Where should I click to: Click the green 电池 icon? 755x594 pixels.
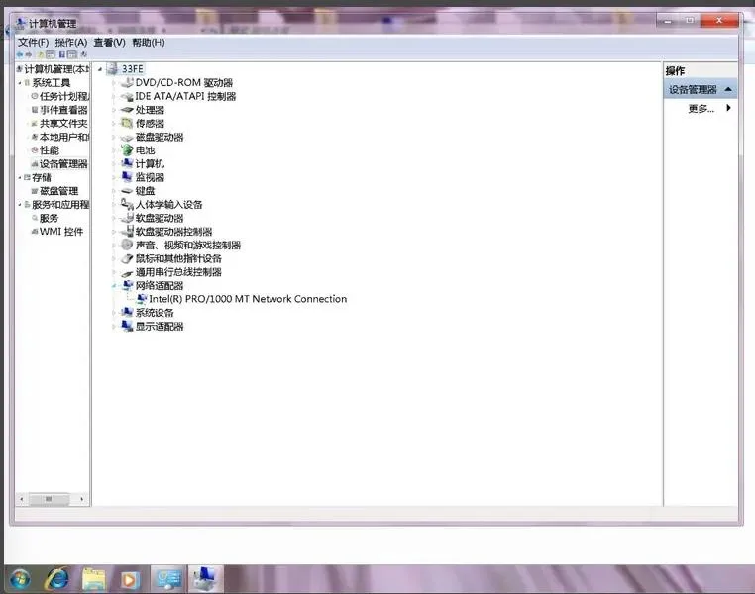[x=127, y=150]
